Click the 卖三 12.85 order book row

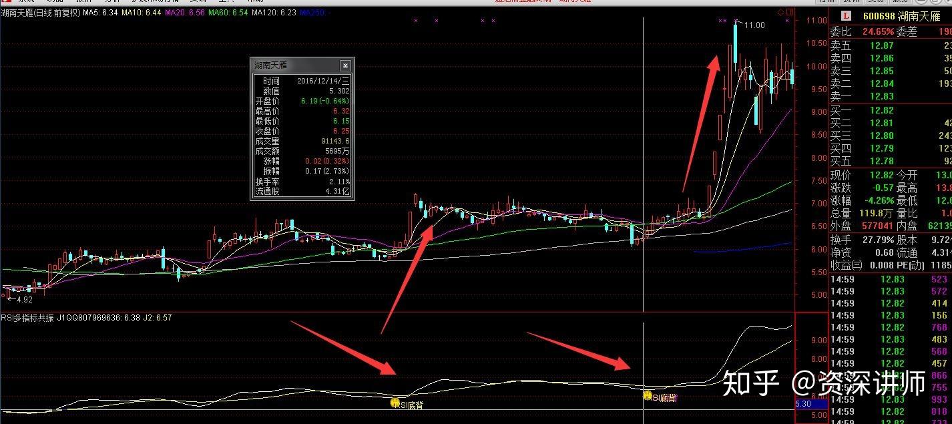[891, 71]
